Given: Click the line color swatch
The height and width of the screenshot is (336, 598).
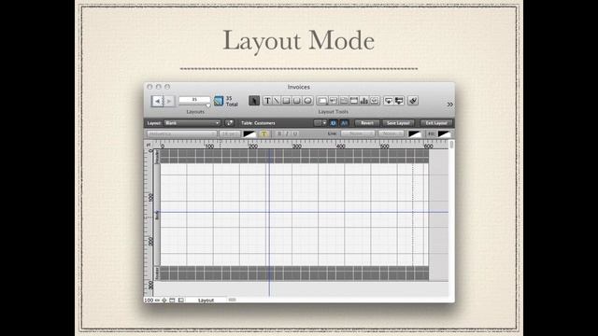Looking at the screenshot, I should 415,133.
